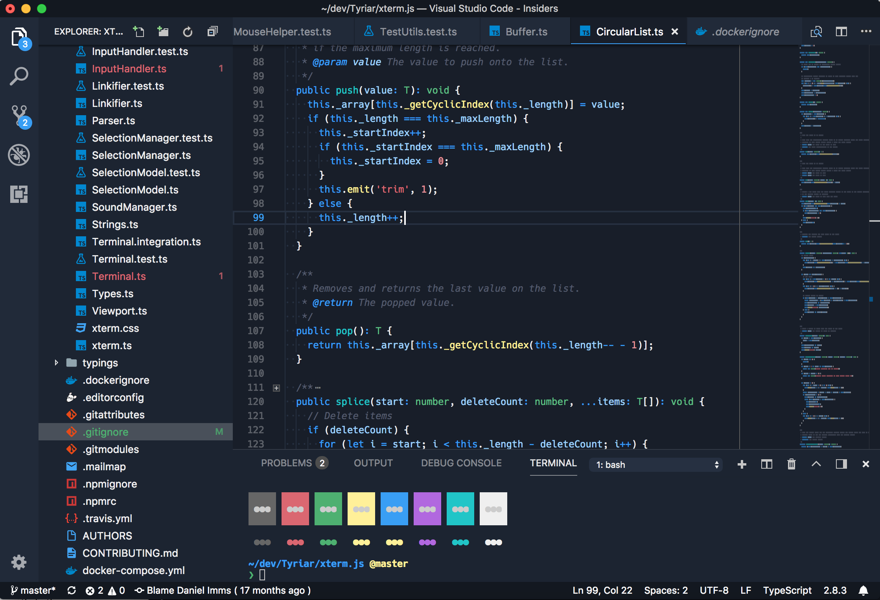880x600 pixels.
Task: Collapse all folders in Explorer
Action: (212, 31)
